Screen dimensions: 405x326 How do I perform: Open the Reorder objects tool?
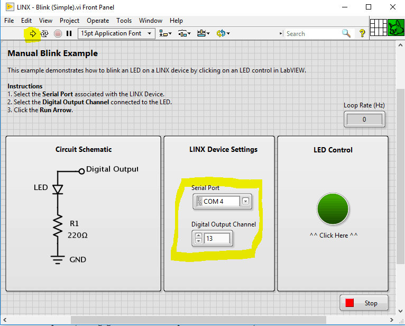[x=222, y=33]
